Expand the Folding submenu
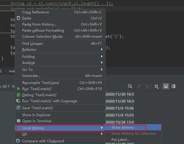184x144 pixels. coord(60,57)
